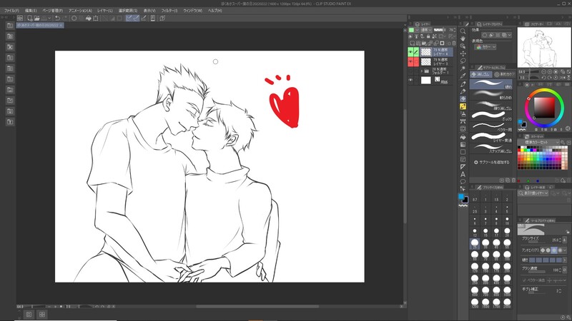Select the text tool icon
The height and width of the screenshot is (321, 572).
point(463,174)
